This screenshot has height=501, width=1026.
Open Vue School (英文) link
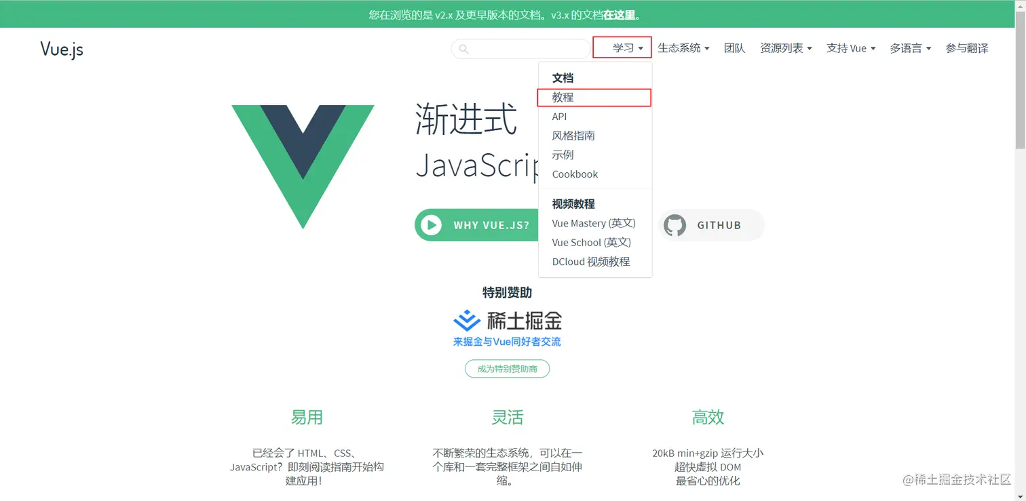click(592, 242)
